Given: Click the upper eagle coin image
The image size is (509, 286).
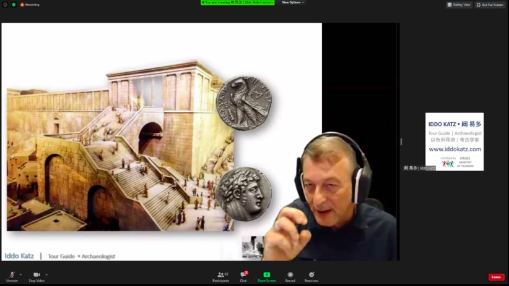Looking at the screenshot, I should click(x=244, y=103).
